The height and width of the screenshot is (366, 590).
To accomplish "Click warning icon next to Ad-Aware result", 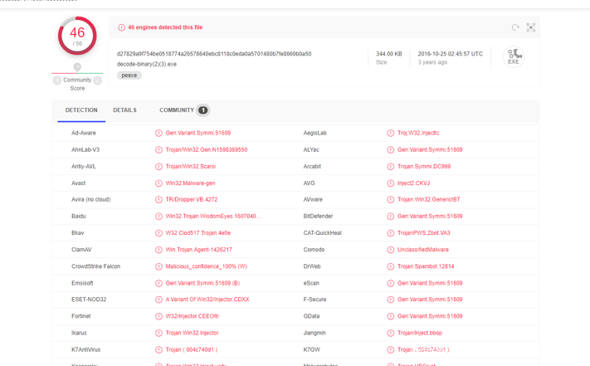I will click(158, 133).
